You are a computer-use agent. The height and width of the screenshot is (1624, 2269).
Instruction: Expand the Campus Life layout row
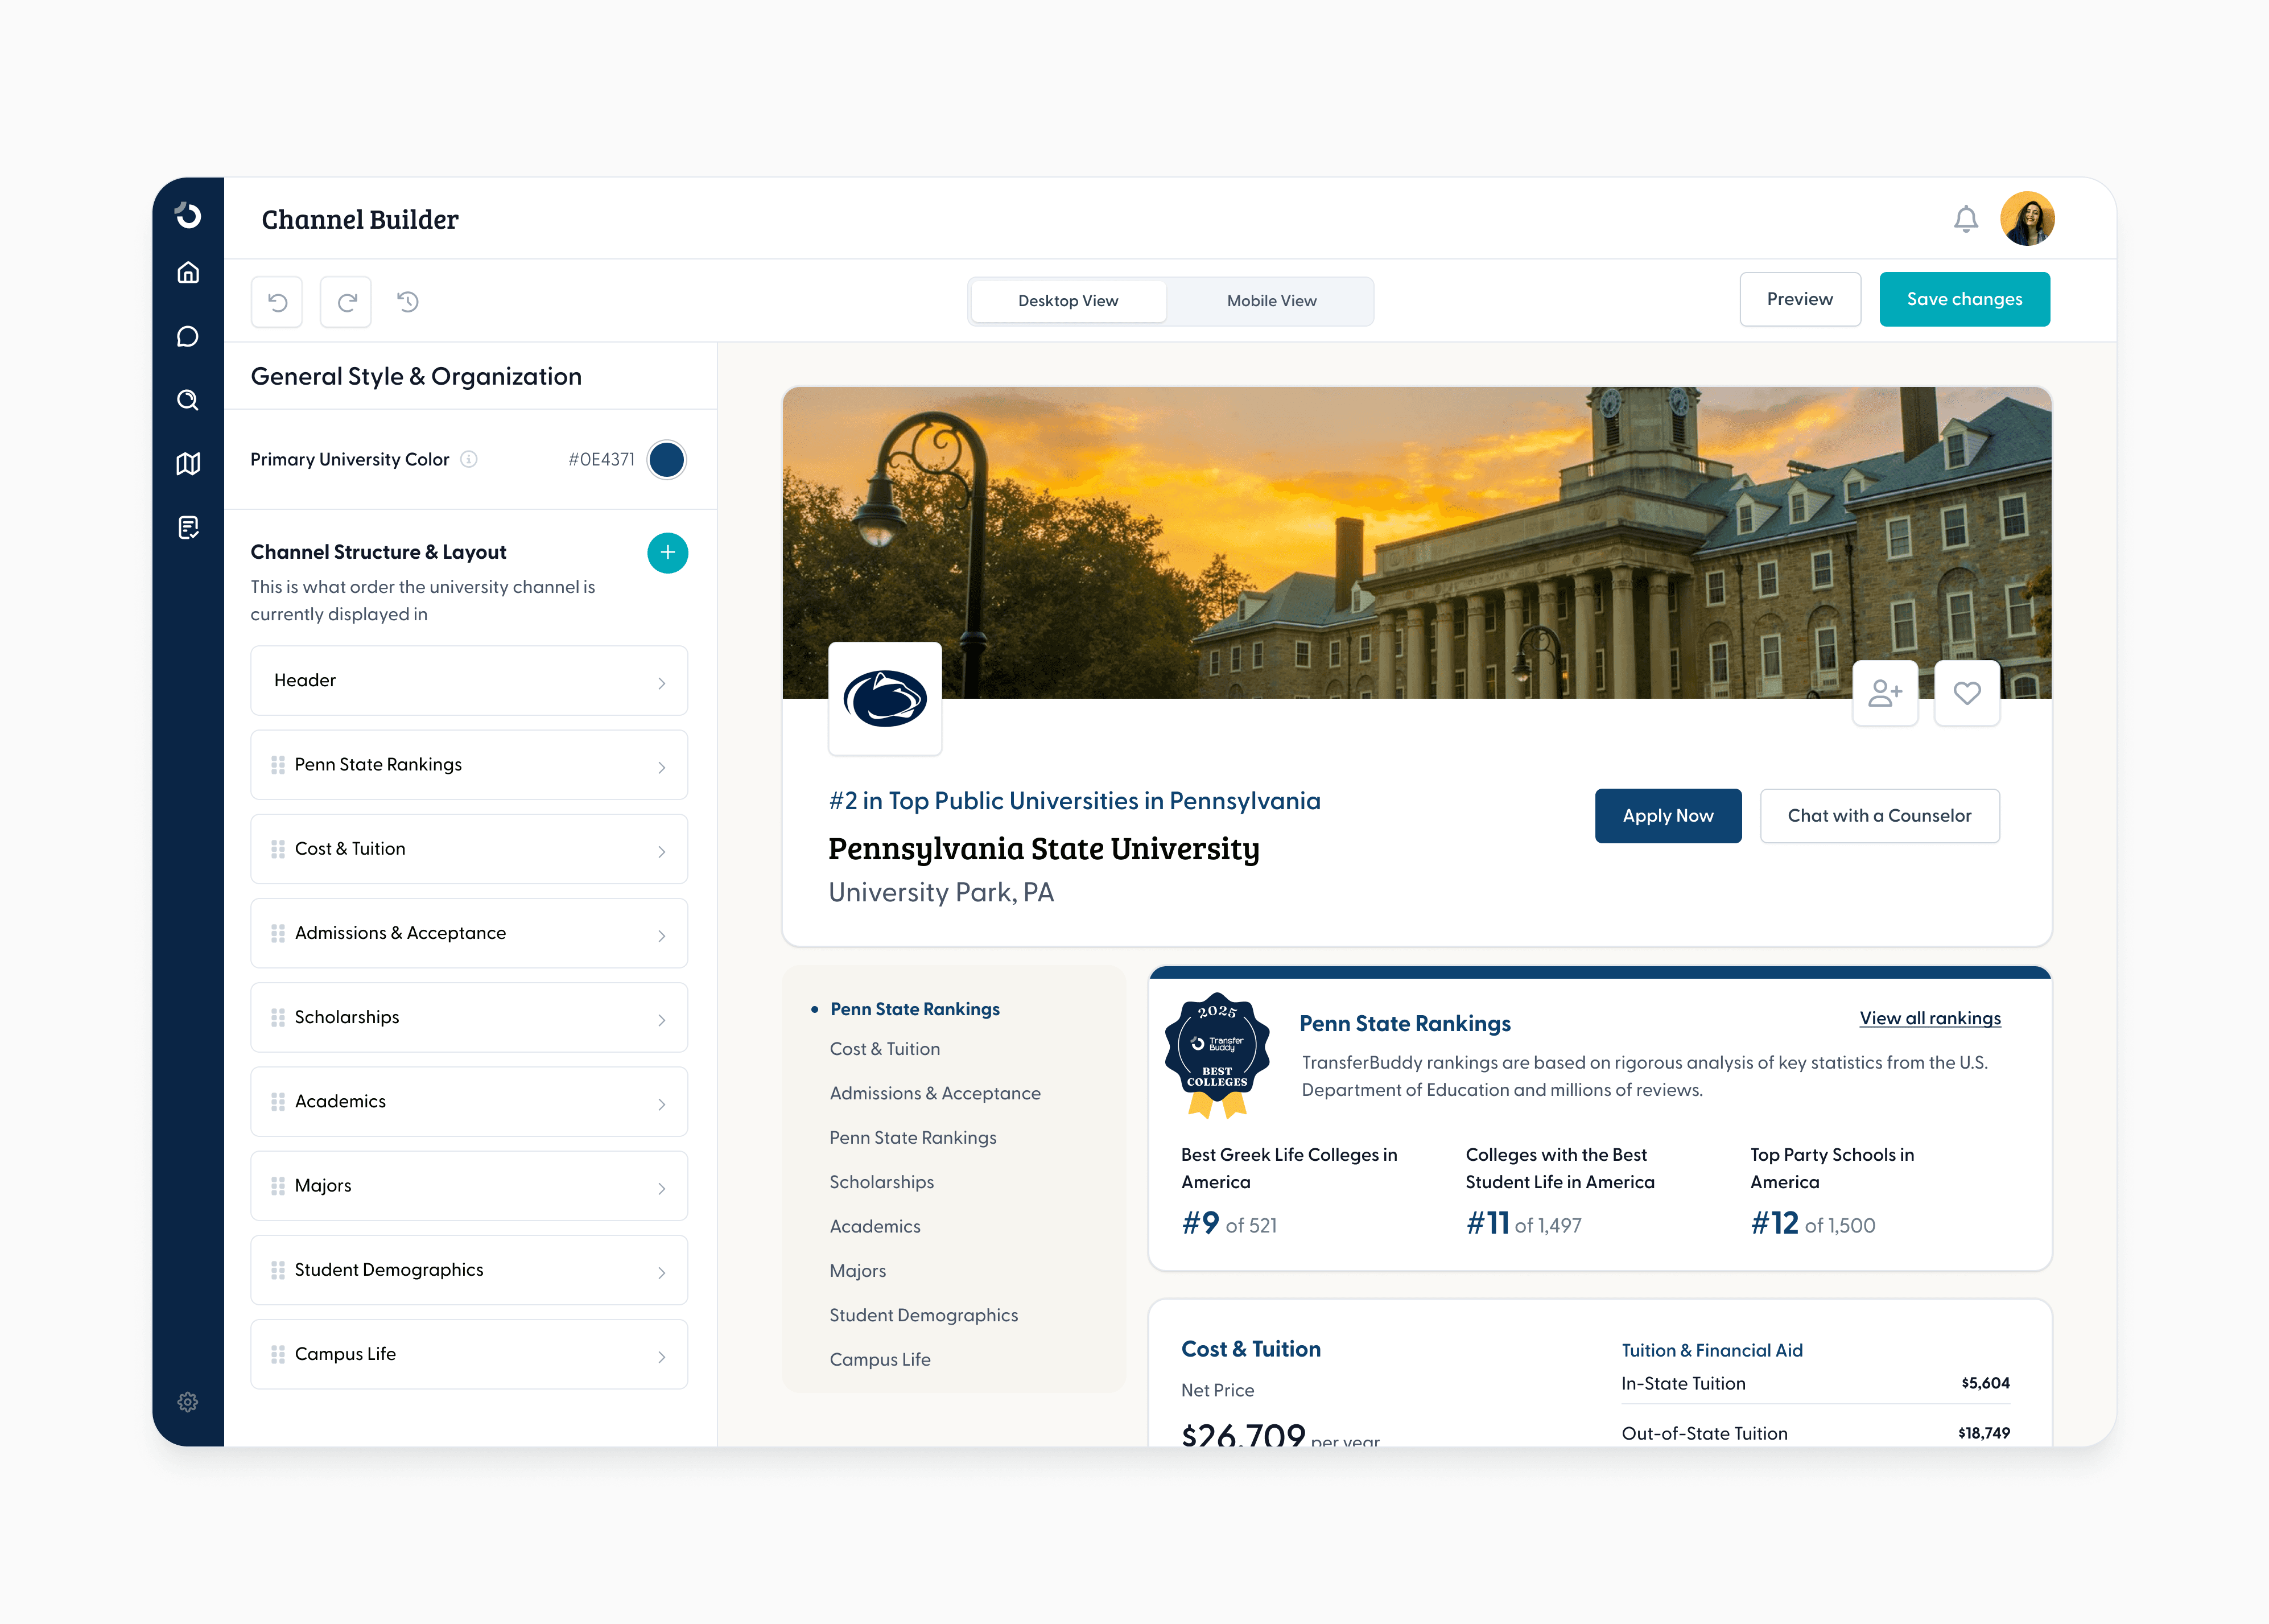(469, 1354)
